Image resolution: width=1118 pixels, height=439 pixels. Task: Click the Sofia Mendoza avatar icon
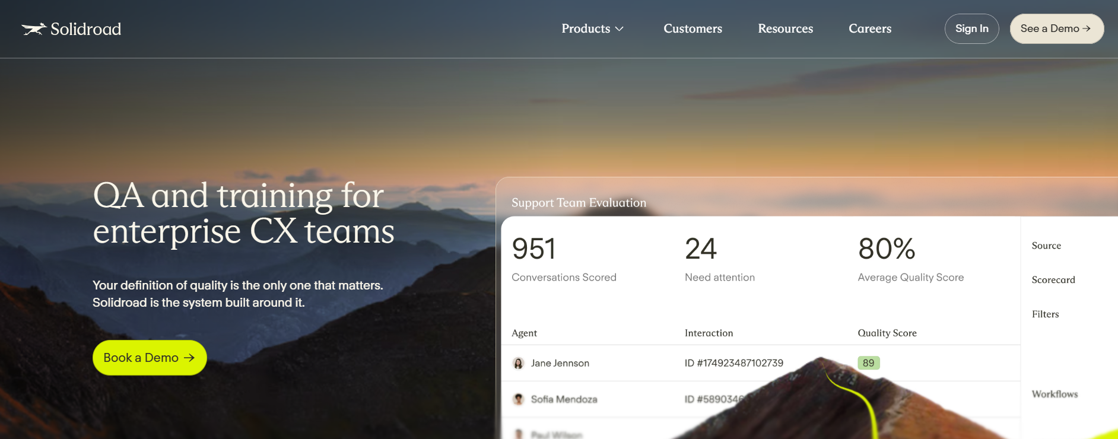(518, 399)
